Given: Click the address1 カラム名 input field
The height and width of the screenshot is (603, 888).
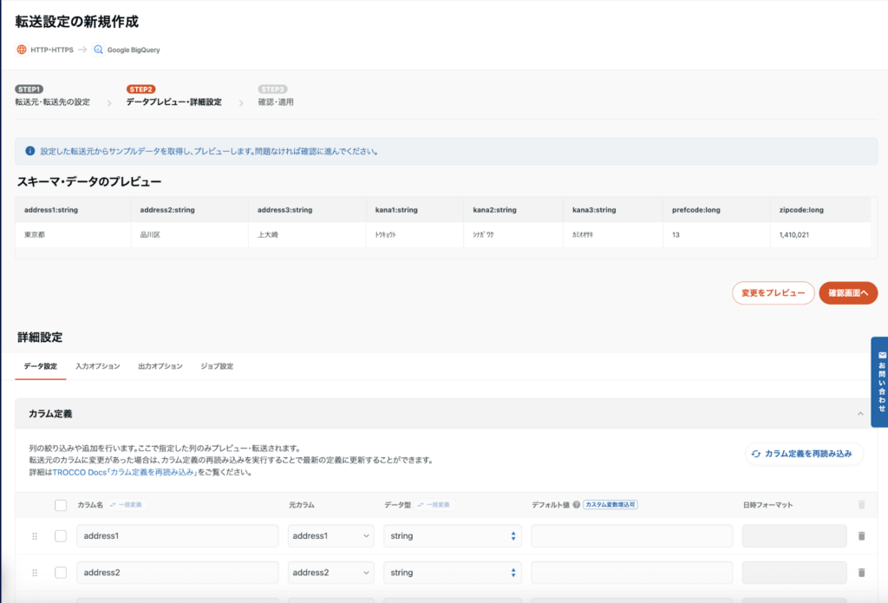Looking at the screenshot, I should (x=177, y=536).
